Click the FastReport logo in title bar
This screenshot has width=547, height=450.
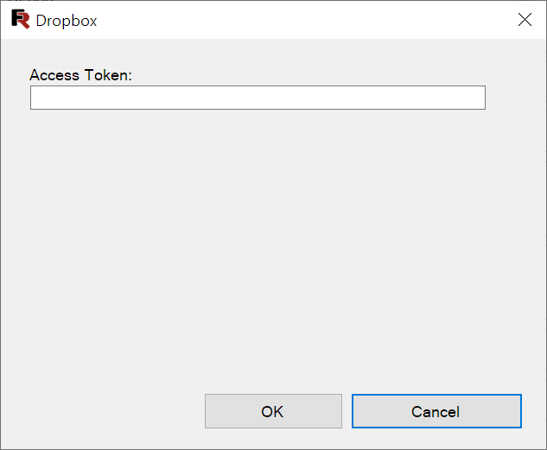20,20
